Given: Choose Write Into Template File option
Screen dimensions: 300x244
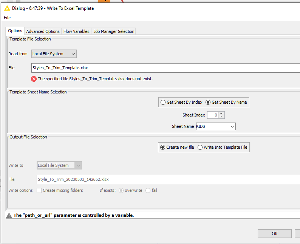Looking at the screenshot, I should tap(200, 147).
